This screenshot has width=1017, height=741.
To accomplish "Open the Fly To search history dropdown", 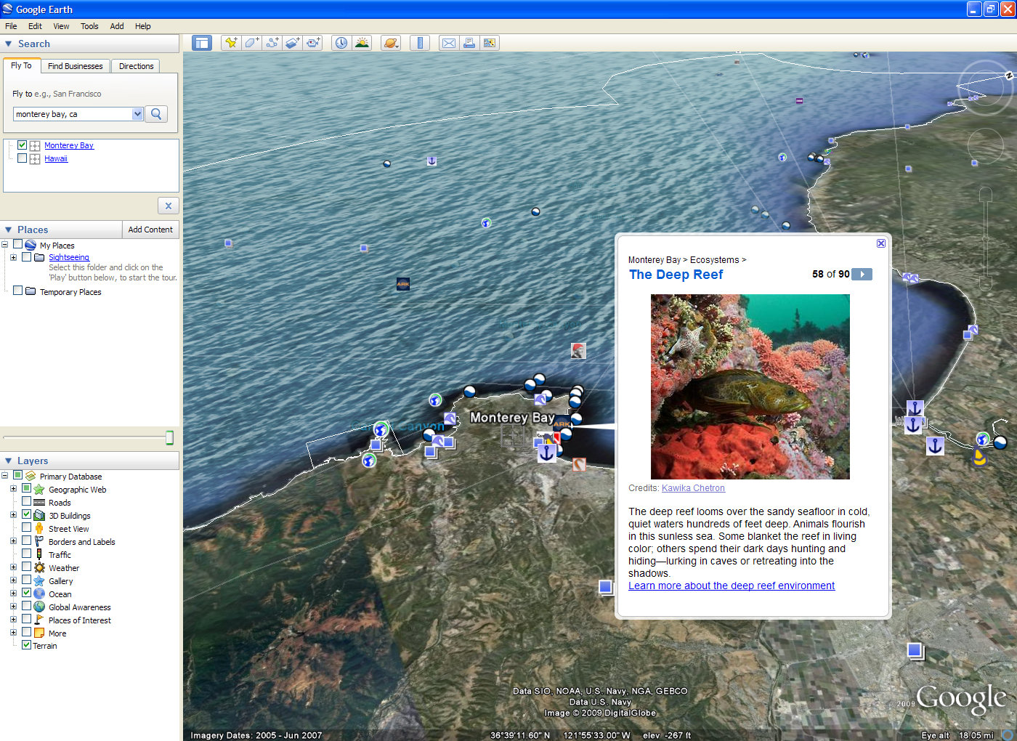I will 137,114.
